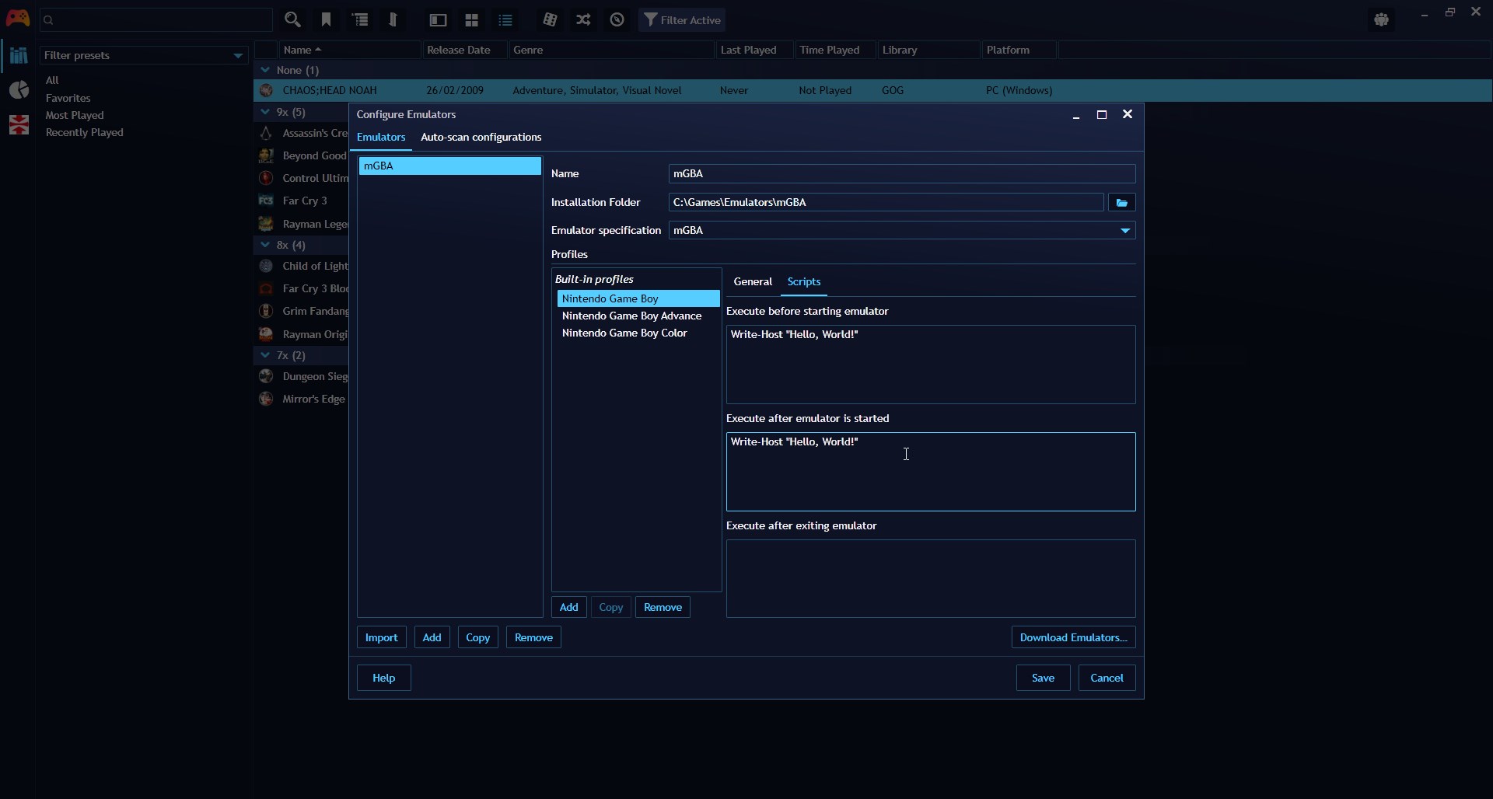1493x799 pixels.
Task: Switch to the General tab
Action: point(751,281)
